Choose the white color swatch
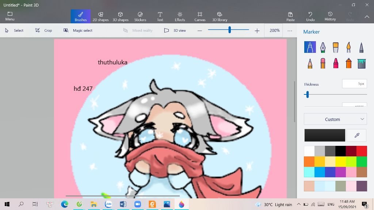This screenshot has width=374, height=210. point(309,151)
